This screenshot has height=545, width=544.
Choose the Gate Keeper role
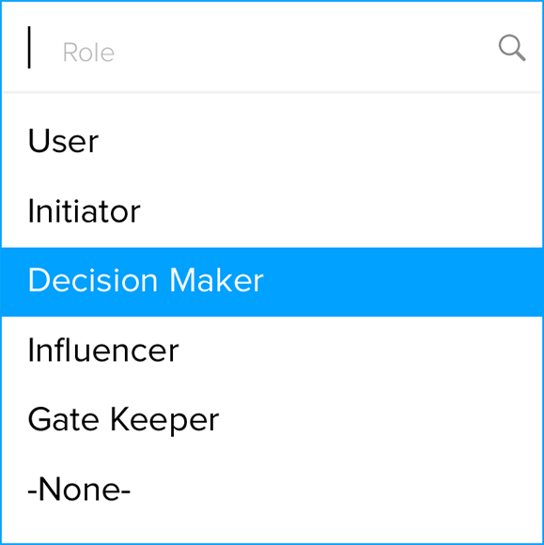point(272,421)
